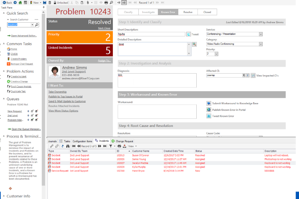
Task: Collapse the Quick Search section
Action: click(x=4, y=13)
